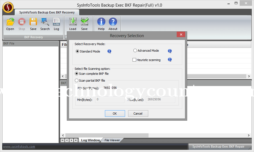Show info about Advanced Mode
This screenshot has height=152, width=254.
point(170,51)
